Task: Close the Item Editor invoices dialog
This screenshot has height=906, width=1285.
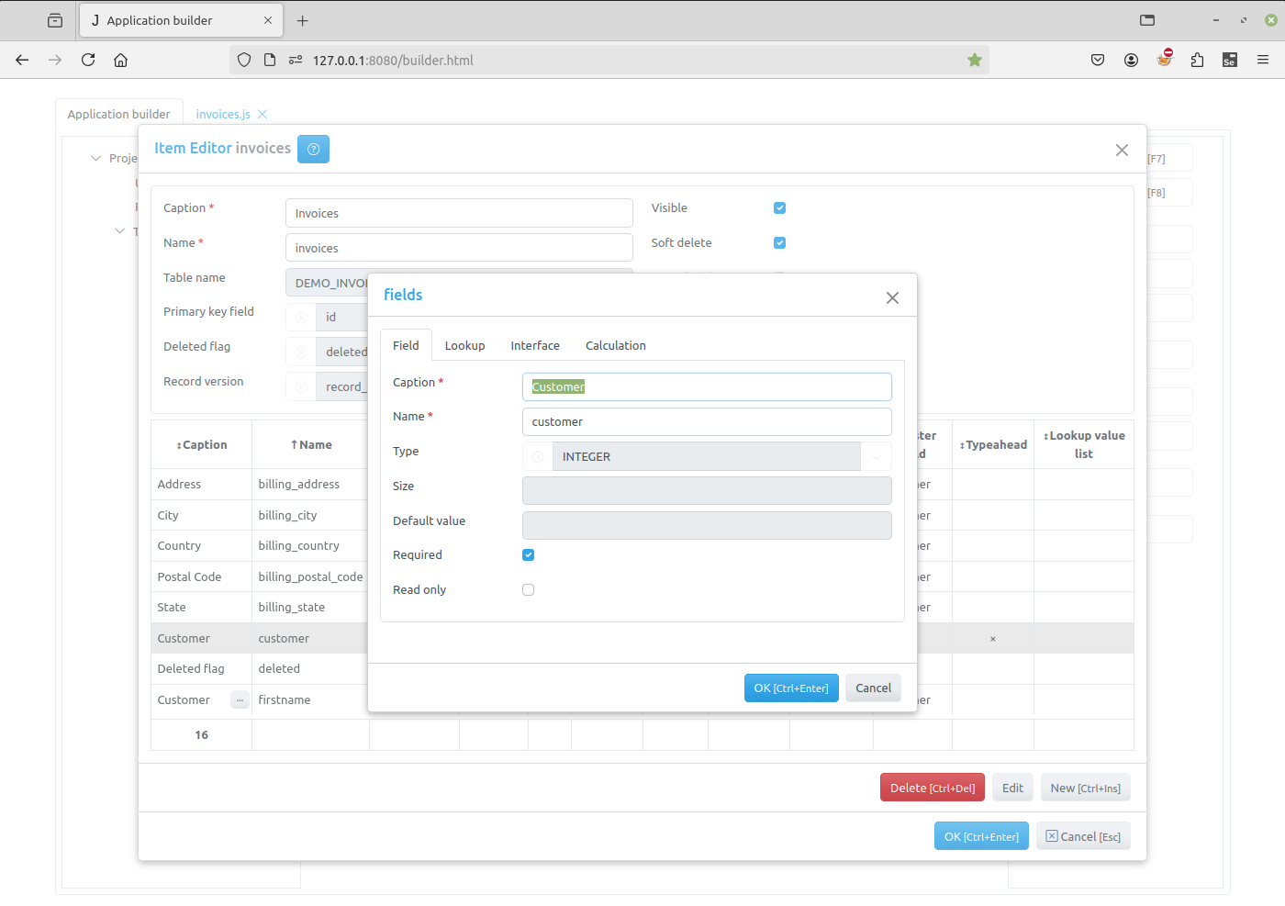Action: pos(1122,150)
